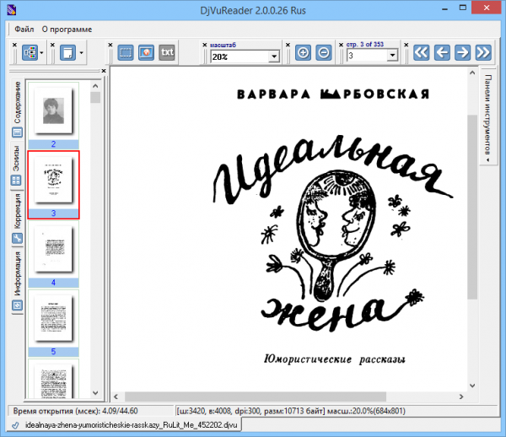Select the idealnaya-zhena djvu file tab
This screenshot has width=506, height=437.
click(124, 424)
